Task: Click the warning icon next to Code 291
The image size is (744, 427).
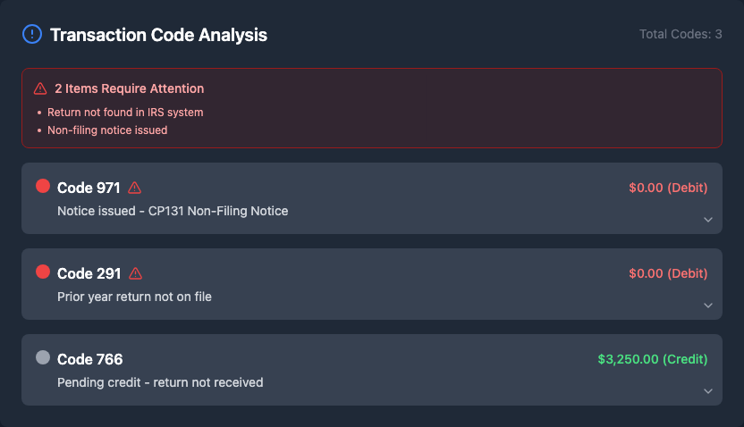Action: point(136,273)
